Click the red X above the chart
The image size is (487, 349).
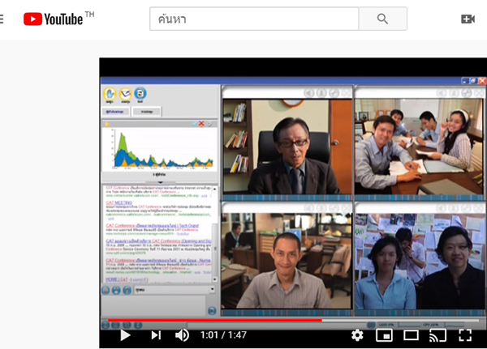tap(200, 124)
